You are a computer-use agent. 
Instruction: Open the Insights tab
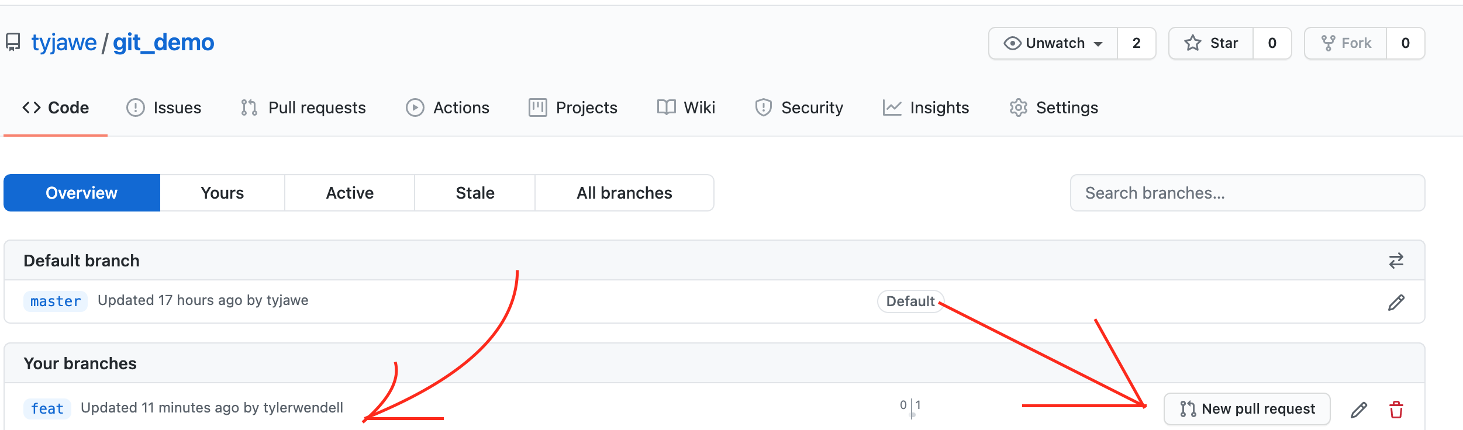[x=926, y=107]
